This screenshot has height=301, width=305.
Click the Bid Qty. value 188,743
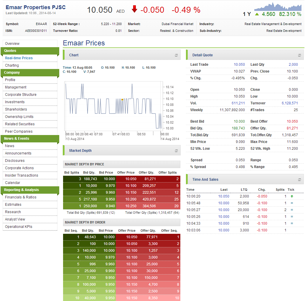coord(238,129)
